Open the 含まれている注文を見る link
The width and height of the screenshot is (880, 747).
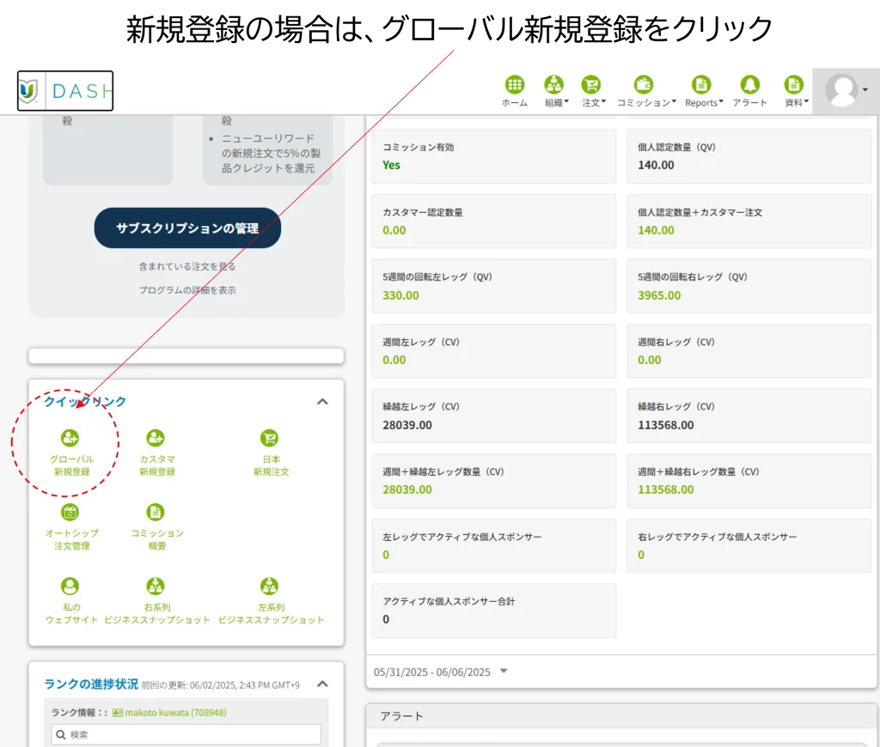coord(187,266)
